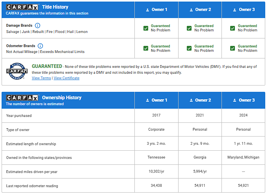
Task: Click Owner 2 person icon in Ownership History
Action: (x=191, y=100)
